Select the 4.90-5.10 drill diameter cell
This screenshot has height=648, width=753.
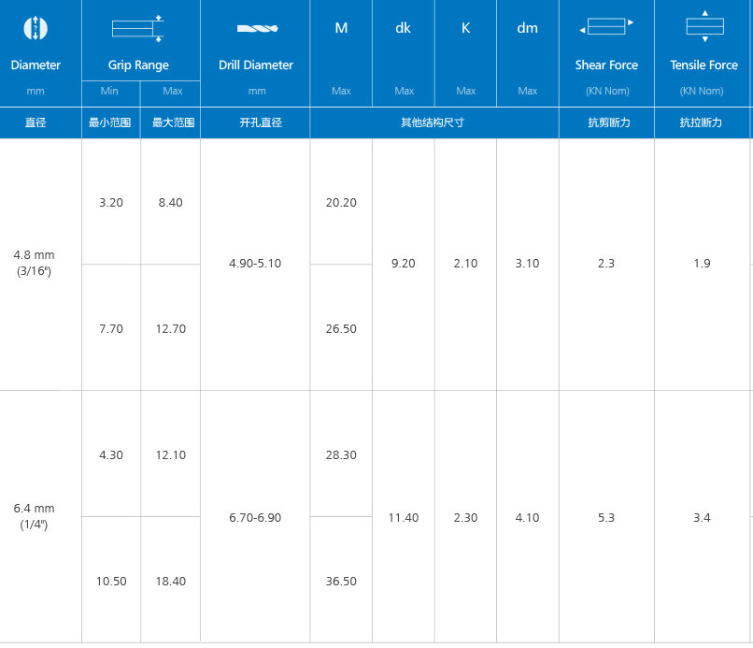pyautogui.click(x=255, y=264)
